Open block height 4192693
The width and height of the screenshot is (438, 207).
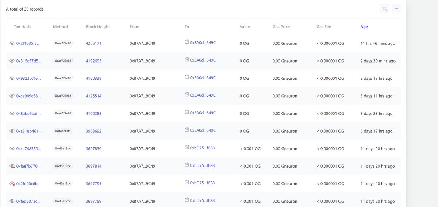[93, 61]
